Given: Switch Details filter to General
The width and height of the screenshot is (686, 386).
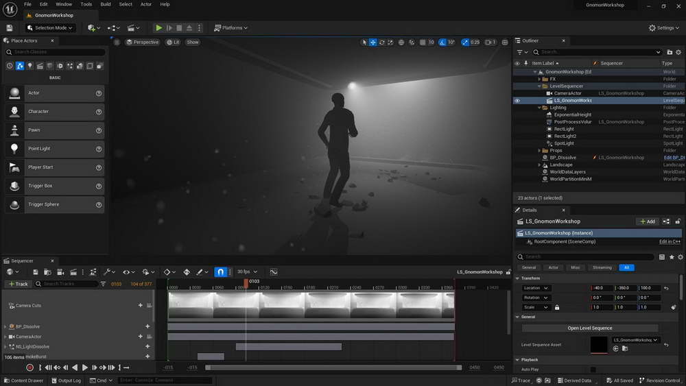Looking at the screenshot, I should (528, 267).
